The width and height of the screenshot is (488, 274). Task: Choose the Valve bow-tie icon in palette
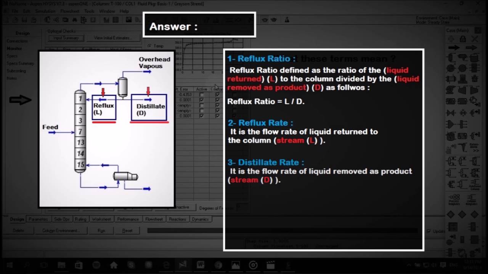[x=451, y=113]
